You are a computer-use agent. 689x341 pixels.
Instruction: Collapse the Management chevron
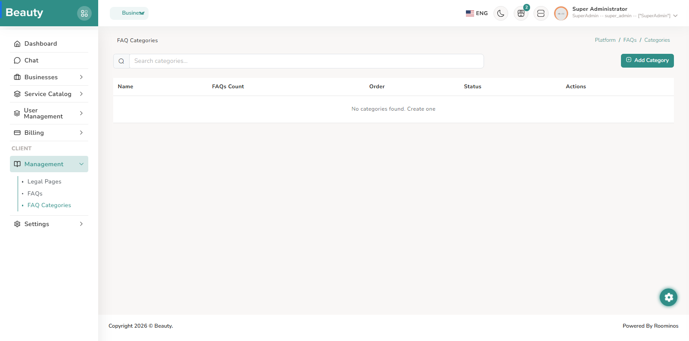pos(81,164)
